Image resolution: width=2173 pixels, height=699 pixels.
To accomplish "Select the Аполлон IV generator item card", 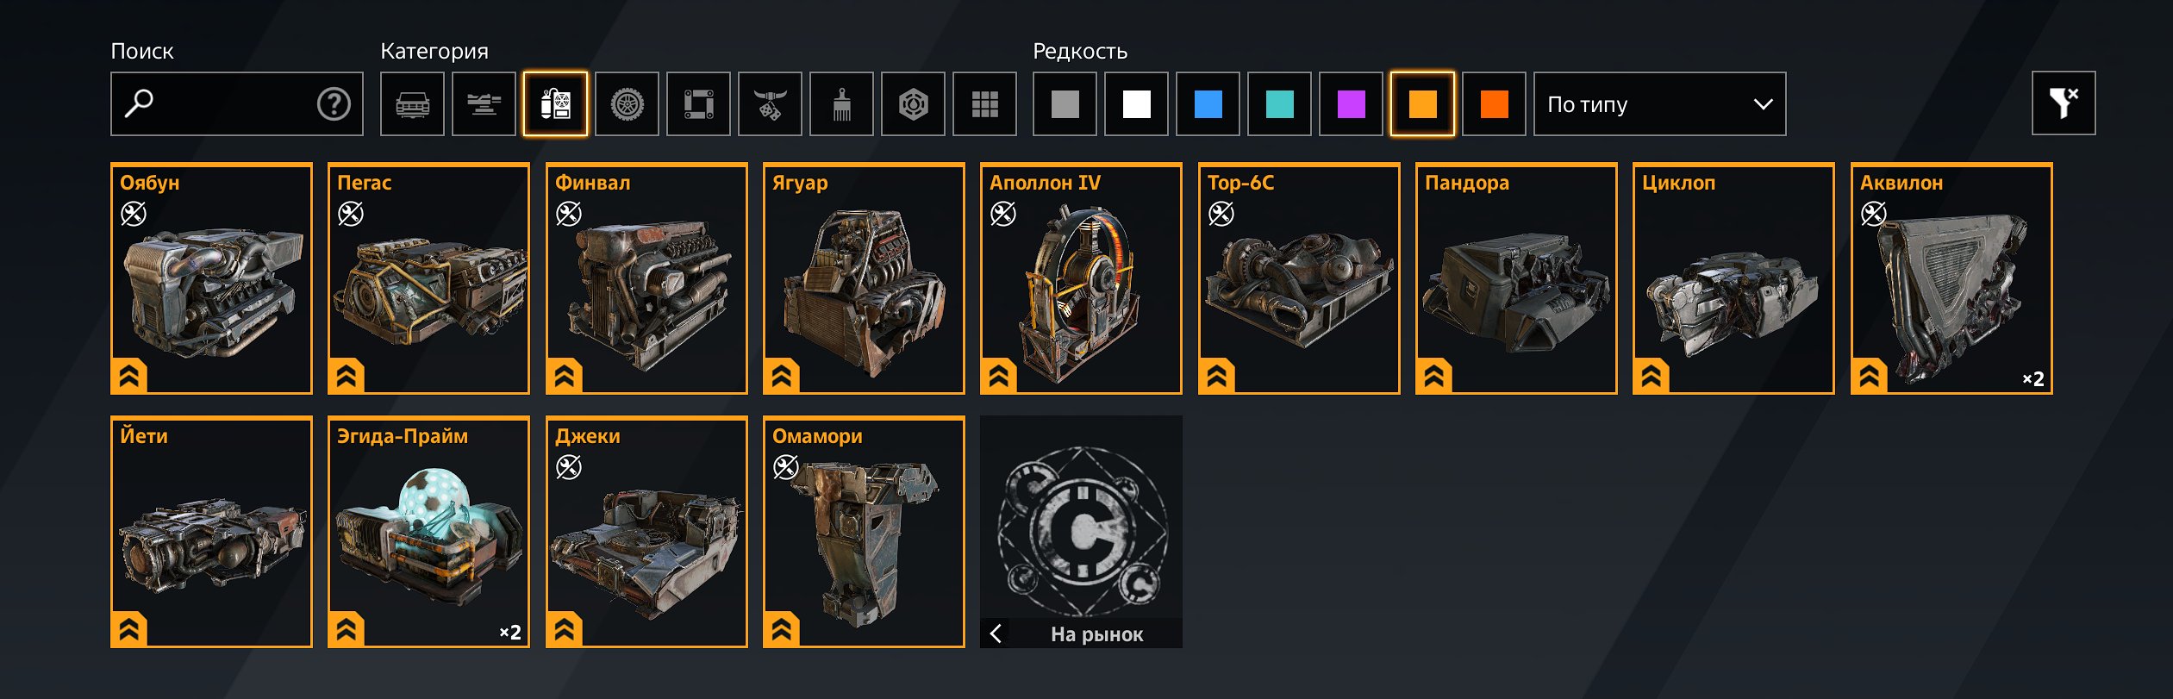I will coord(1081,278).
